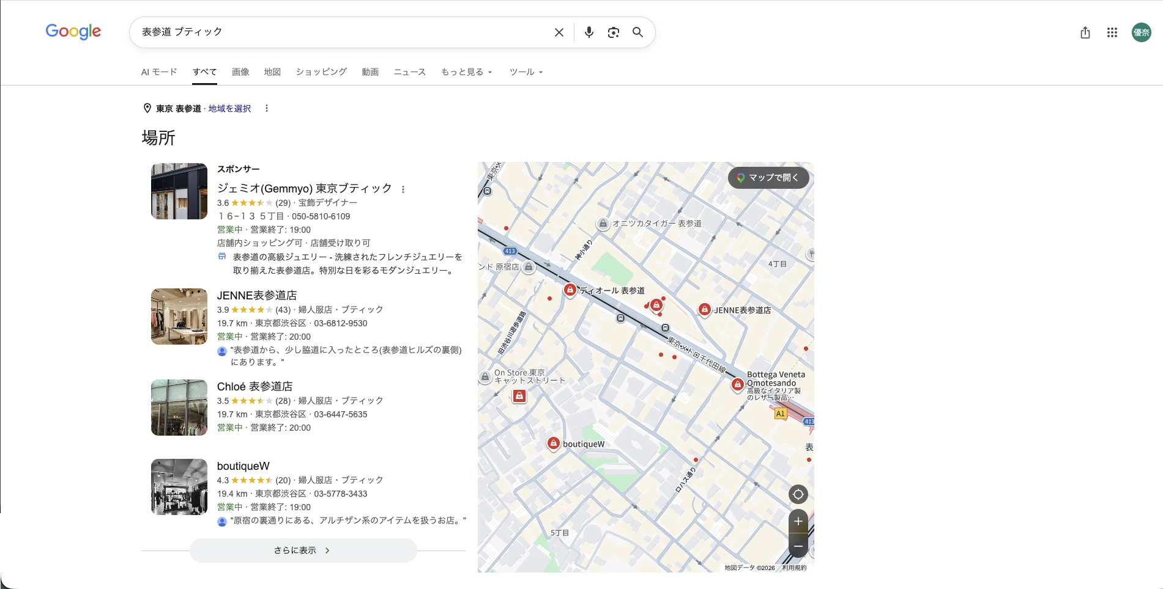Click the オニツカタイガー 表参道 map pin

[x=603, y=224]
